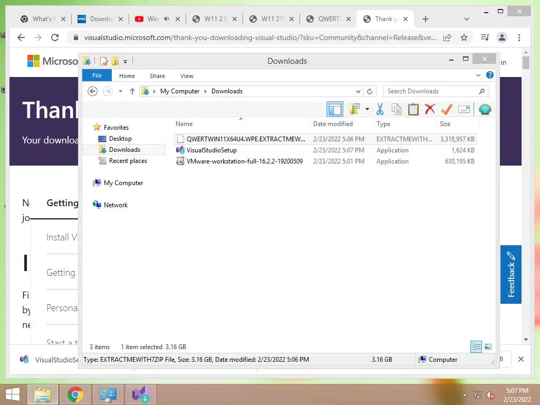Reload the Chrome page
540x405 pixels.
click(55, 37)
